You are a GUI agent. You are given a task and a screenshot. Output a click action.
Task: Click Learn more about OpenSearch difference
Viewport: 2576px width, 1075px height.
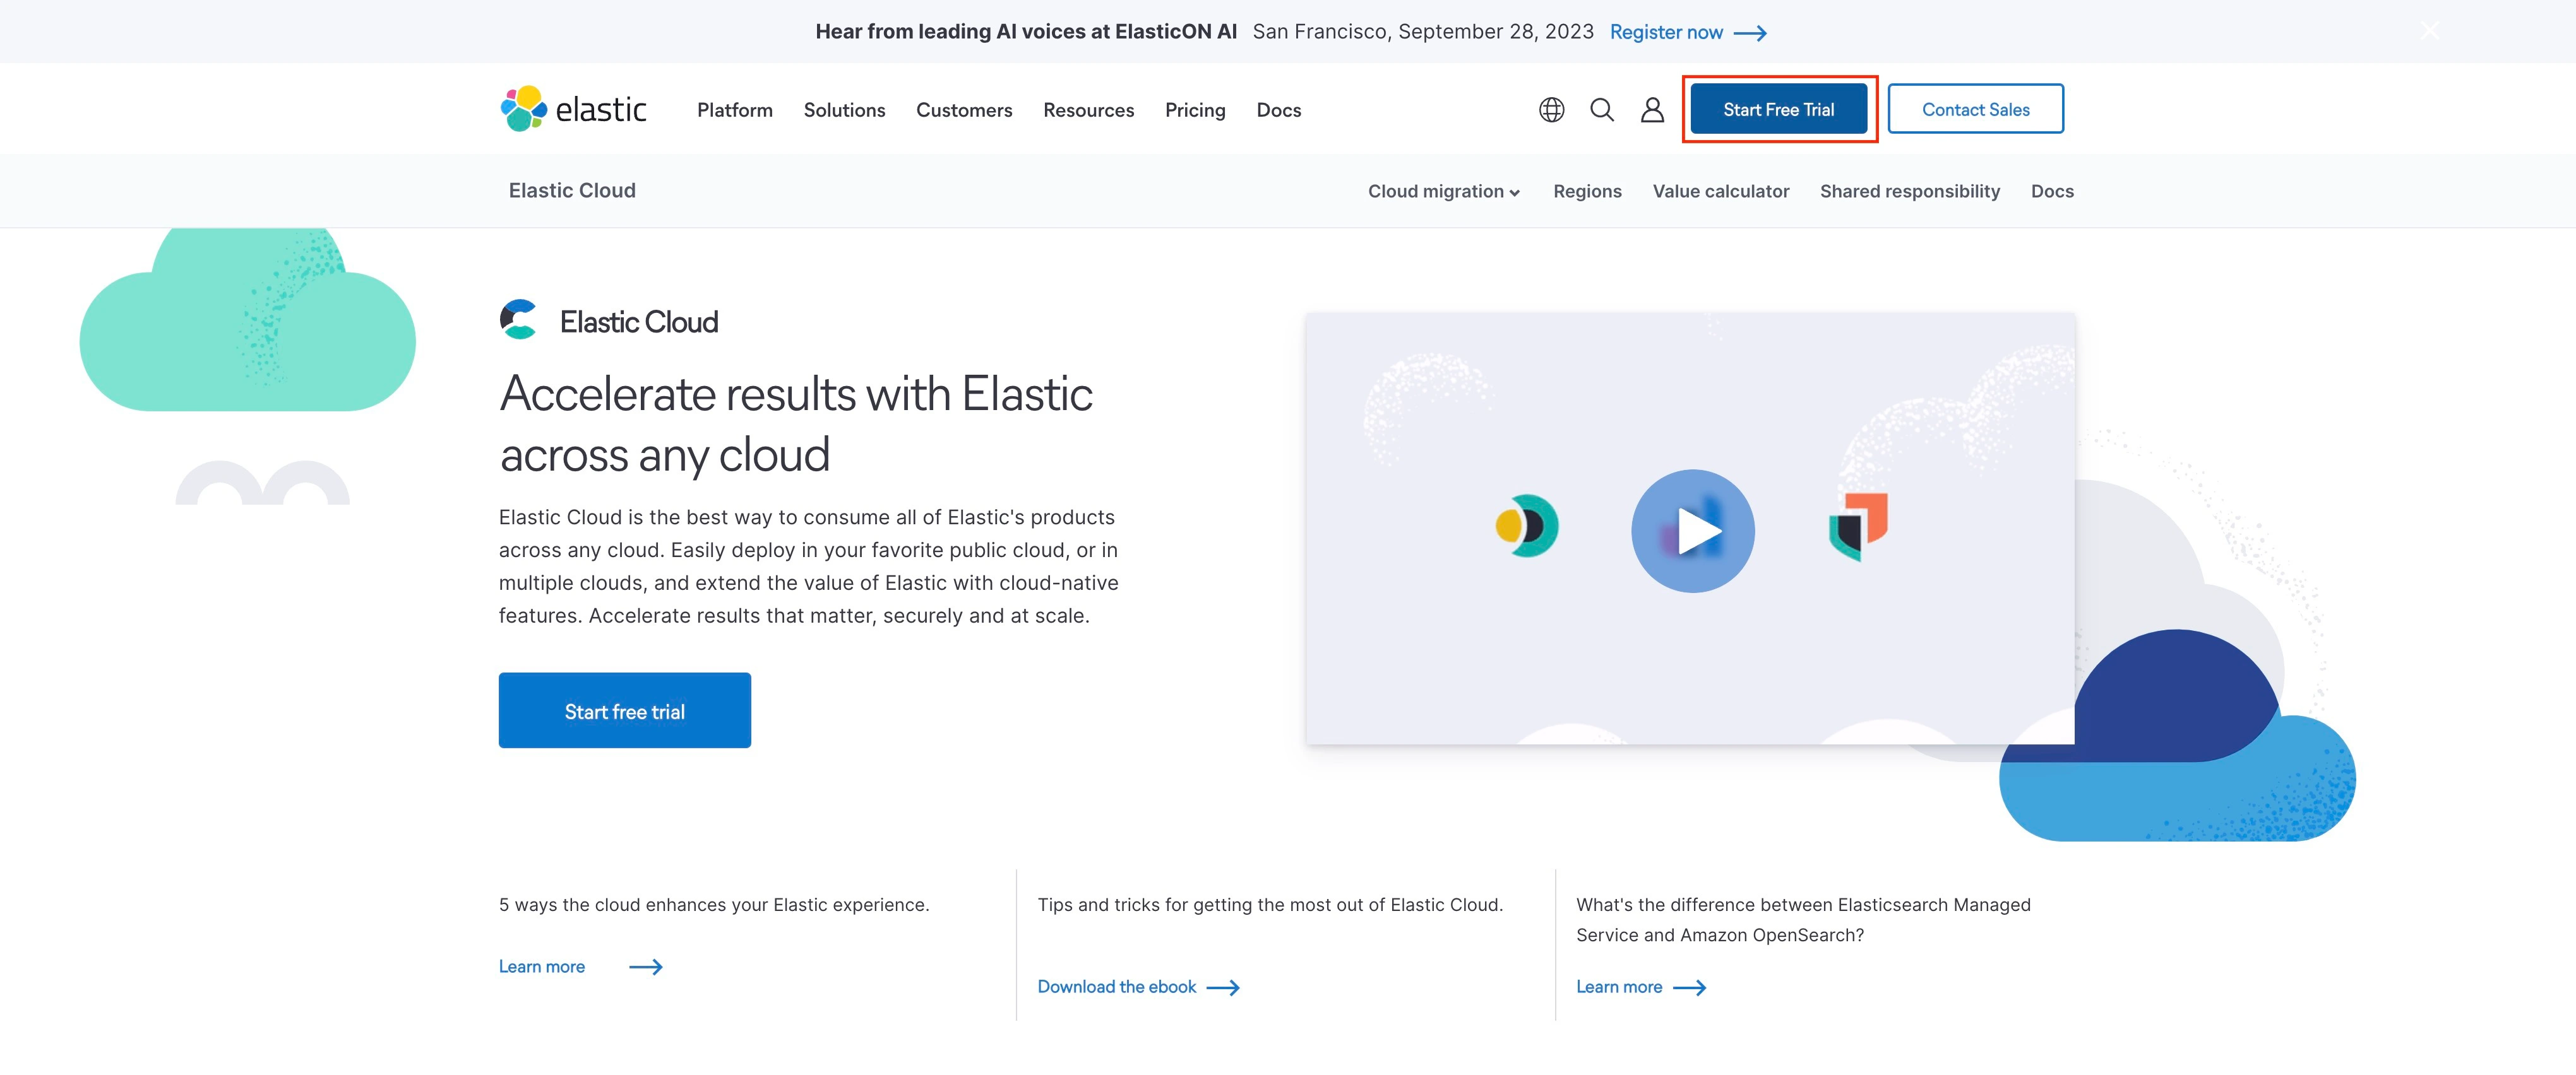tap(1619, 987)
